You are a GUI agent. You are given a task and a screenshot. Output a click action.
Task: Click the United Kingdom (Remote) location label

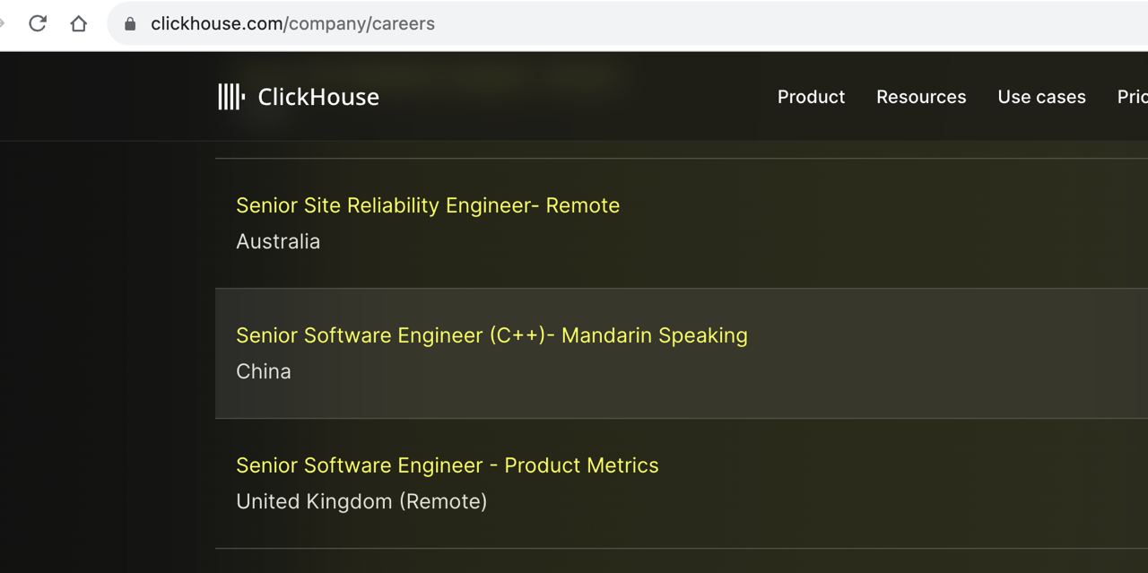[361, 501]
